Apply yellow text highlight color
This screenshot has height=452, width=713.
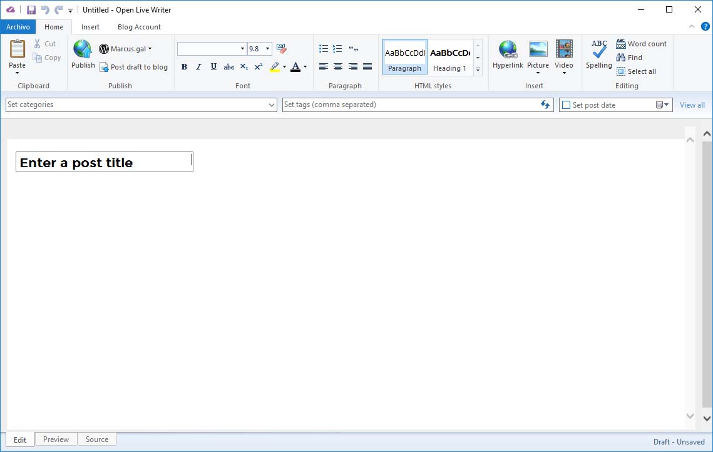(x=275, y=67)
